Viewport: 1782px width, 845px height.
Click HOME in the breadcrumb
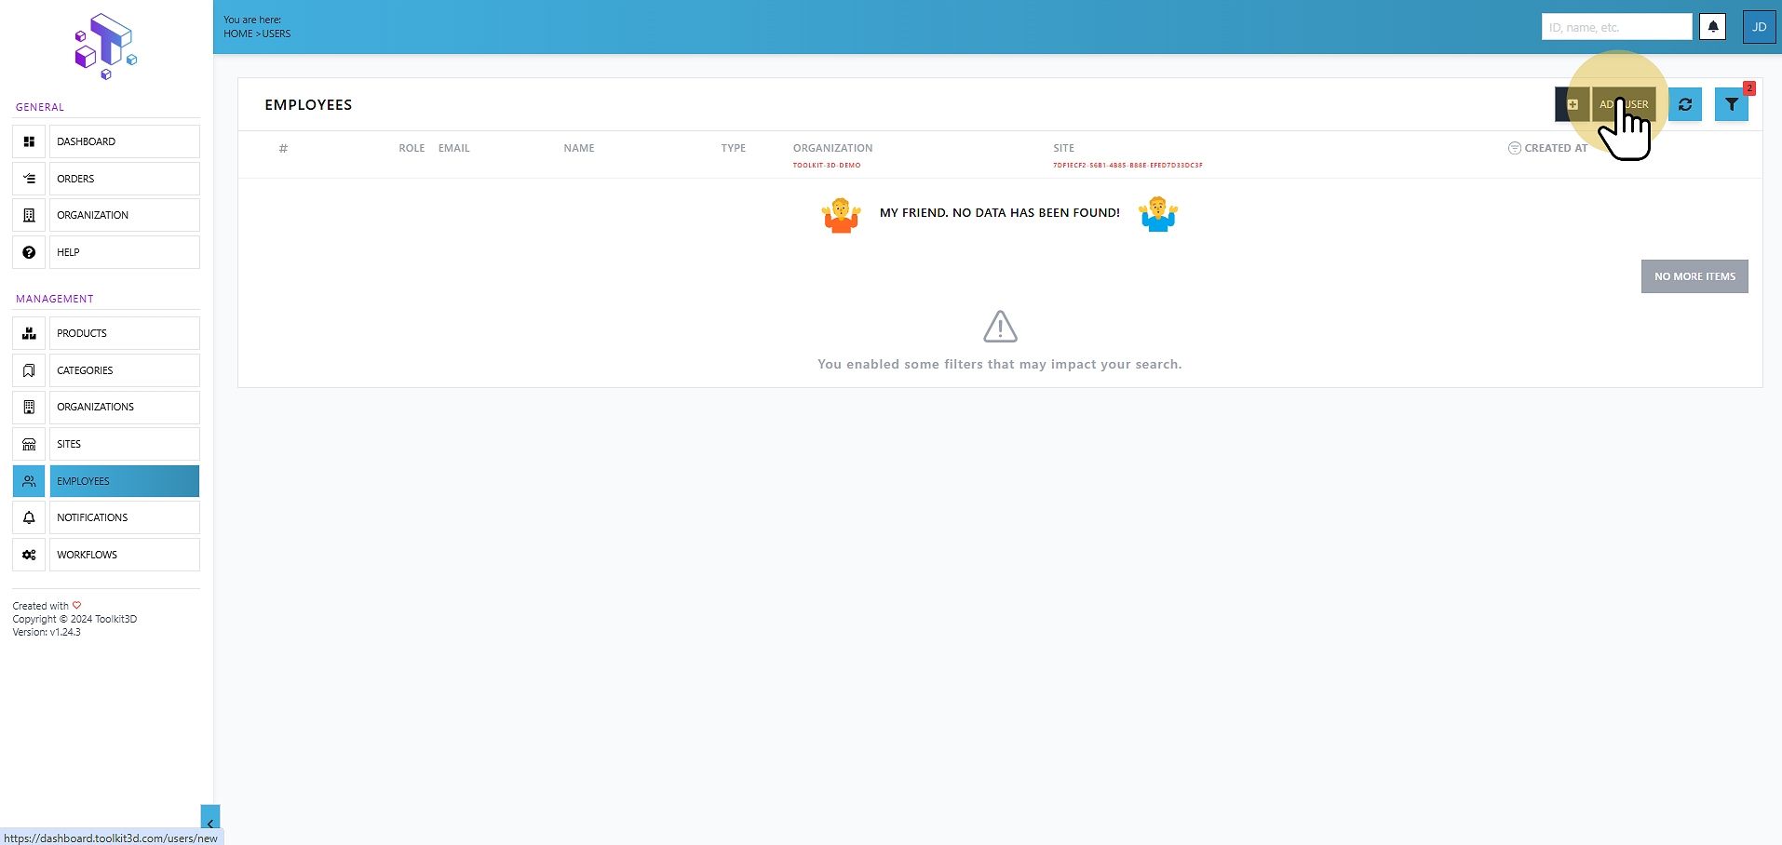pos(237,34)
